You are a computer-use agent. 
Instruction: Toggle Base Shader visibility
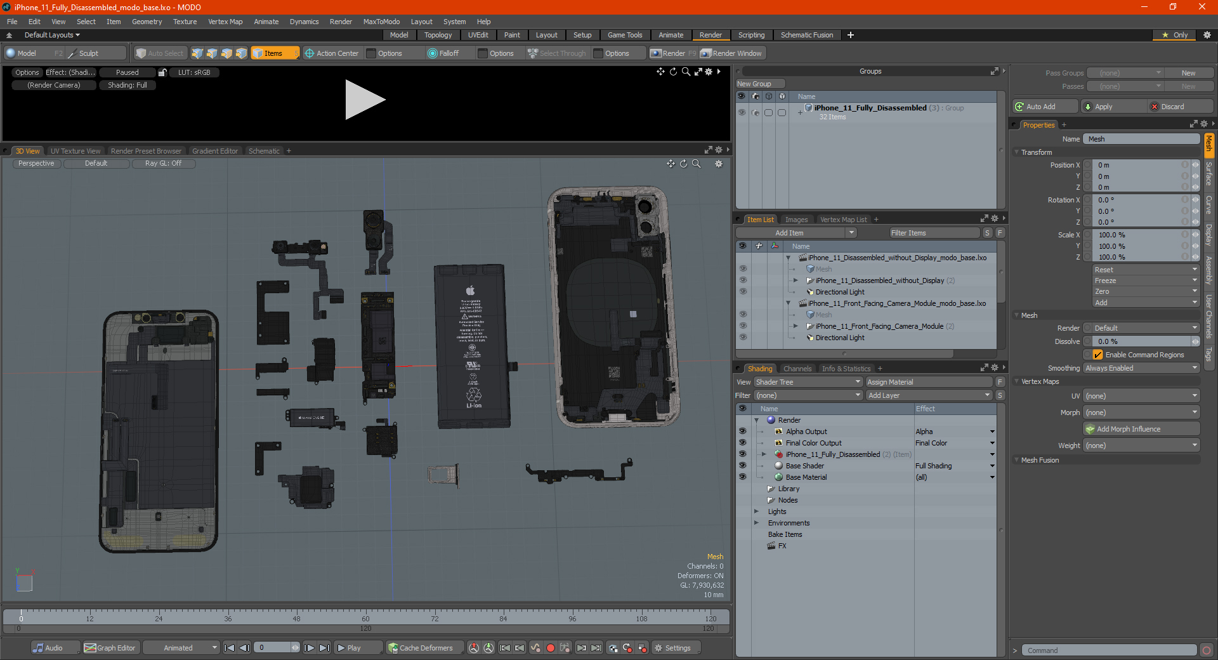pyautogui.click(x=742, y=465)
